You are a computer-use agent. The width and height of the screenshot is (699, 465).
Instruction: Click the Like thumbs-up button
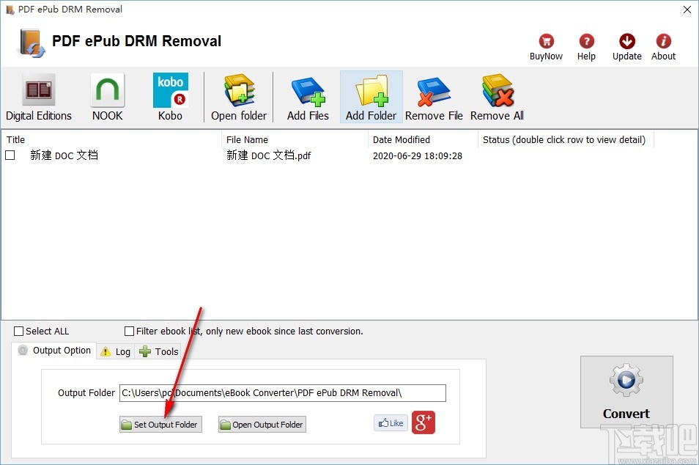(391, 423)
